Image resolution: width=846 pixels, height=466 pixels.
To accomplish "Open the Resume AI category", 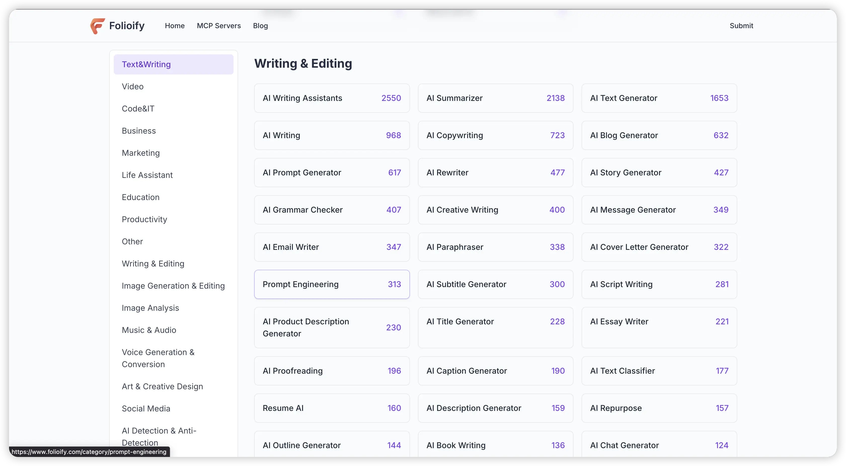I will [x=331, y=408].
